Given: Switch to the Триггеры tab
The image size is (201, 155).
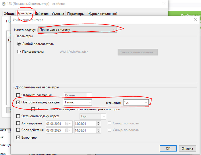Looking at the screenshot, I should coord(25,13).
